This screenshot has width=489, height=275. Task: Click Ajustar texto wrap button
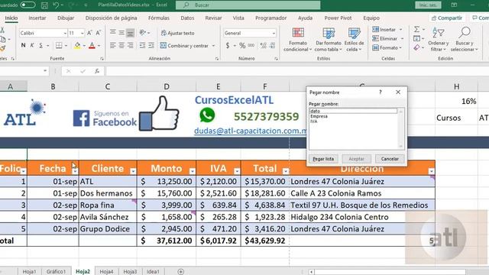[x=177, y=33]
